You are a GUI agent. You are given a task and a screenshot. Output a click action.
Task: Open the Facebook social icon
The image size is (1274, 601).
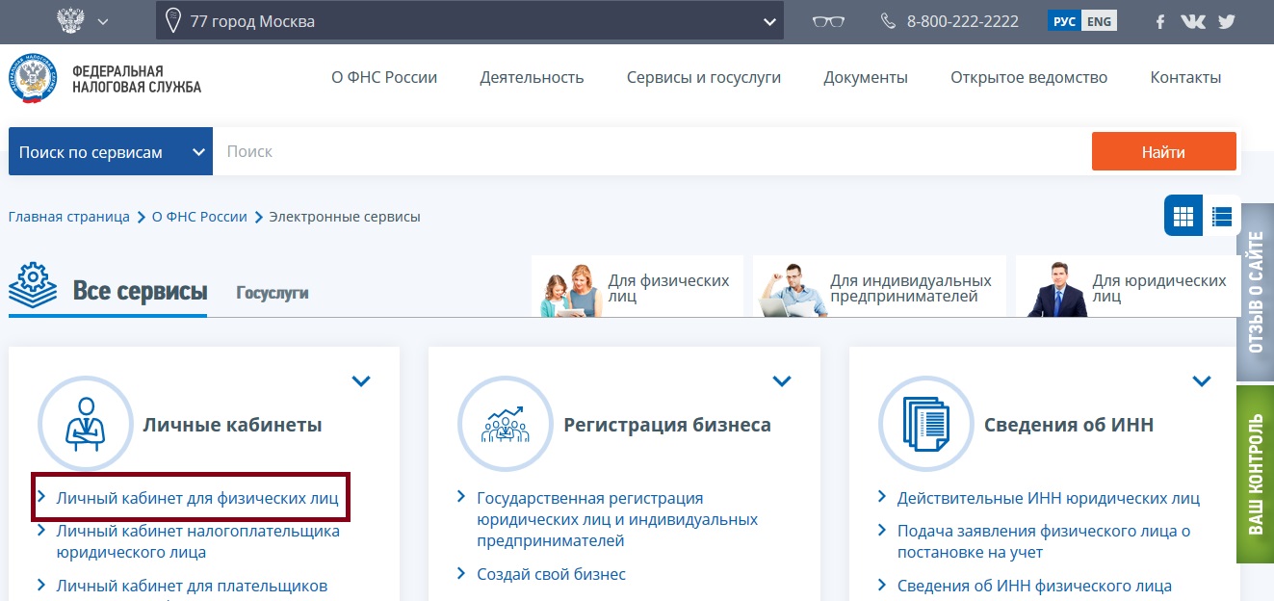tap(1160, 21)
